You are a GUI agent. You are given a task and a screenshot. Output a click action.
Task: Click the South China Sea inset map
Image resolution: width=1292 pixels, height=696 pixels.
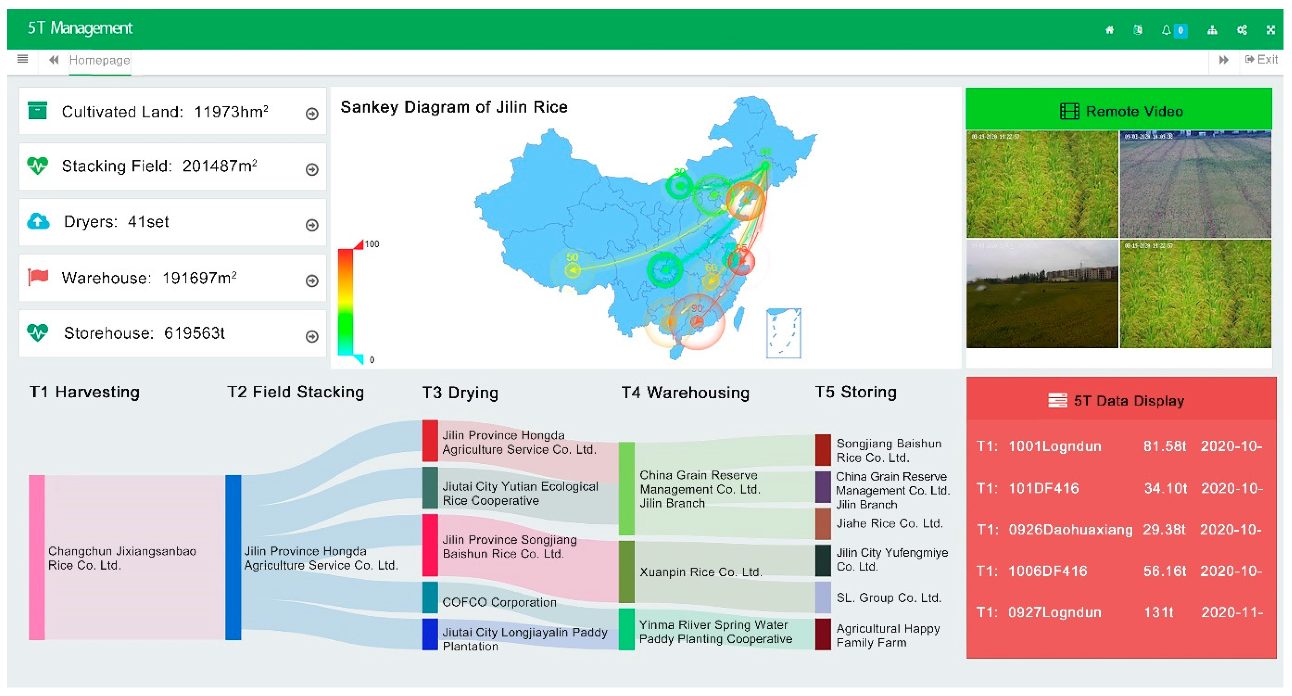tap(783, 333)
